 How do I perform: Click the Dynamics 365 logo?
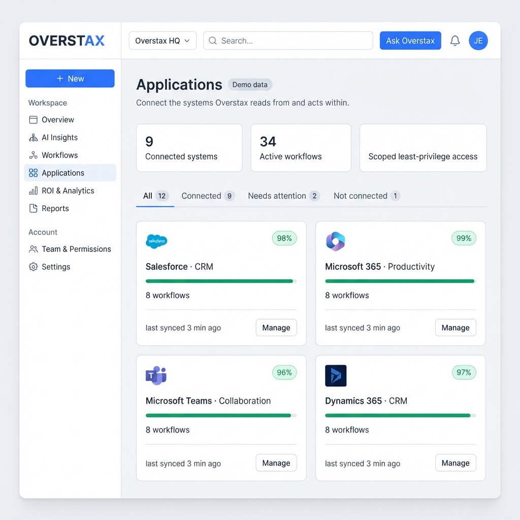coord(336,376)
